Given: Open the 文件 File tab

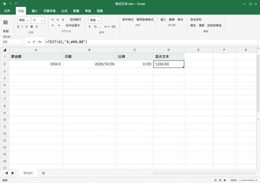Looking at the screenshot, I should tap(7, 11).
